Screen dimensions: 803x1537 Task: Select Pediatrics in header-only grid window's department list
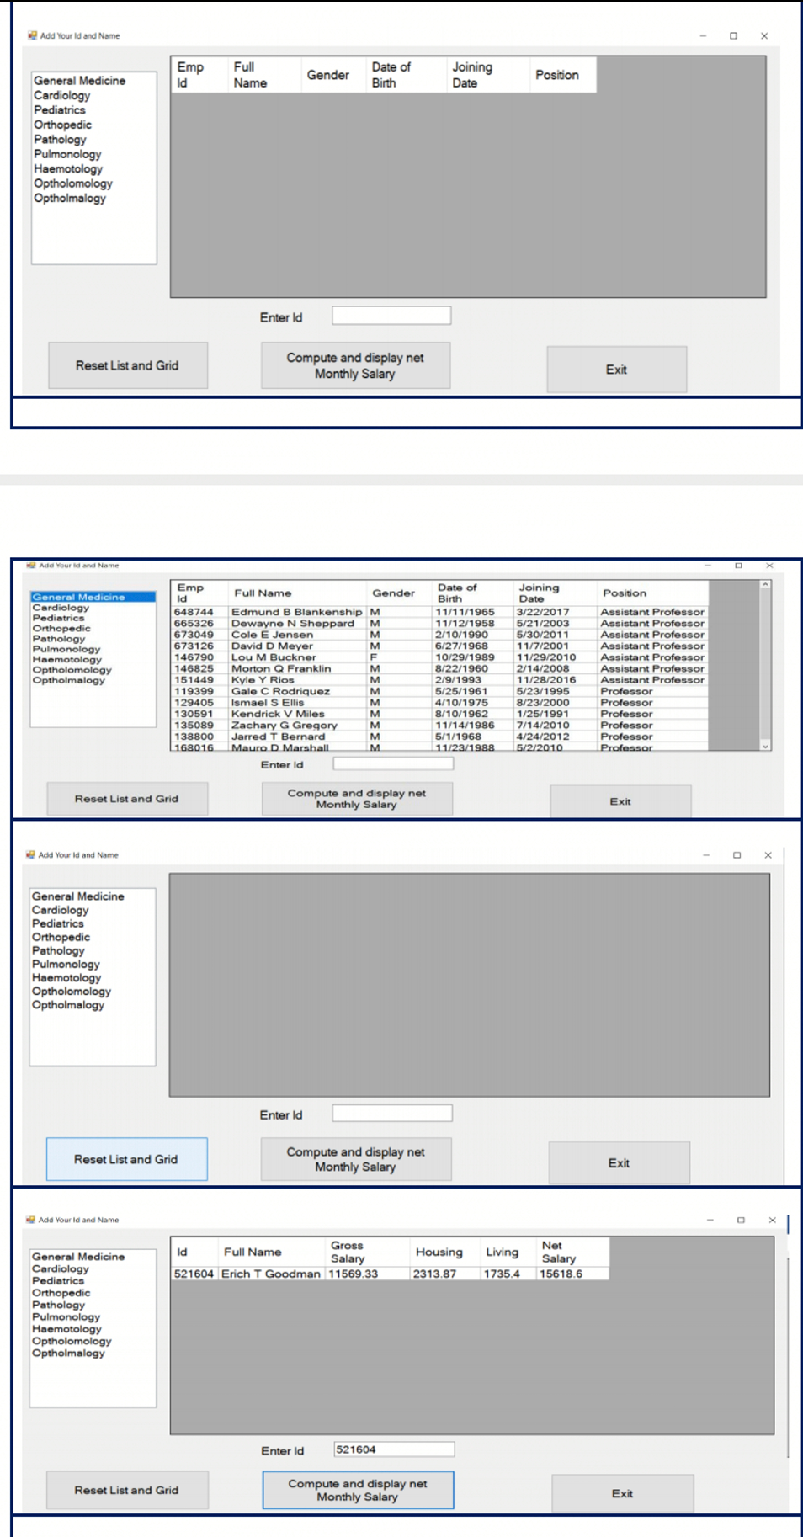(60, 110)
